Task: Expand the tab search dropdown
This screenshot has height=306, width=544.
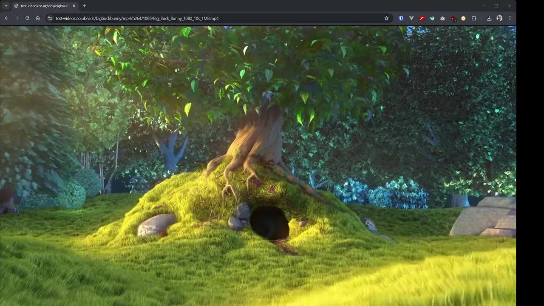Action: click(6, 6)
